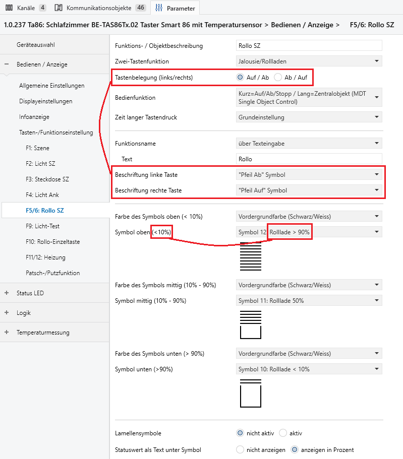Expand the Temperaturmessung section
Screen dimensions: 403x459
[x=7, y=333]
